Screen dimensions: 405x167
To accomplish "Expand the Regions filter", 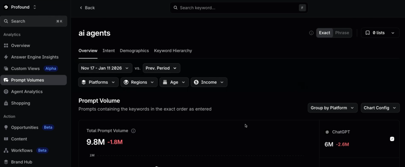I will tap(139, 82).
